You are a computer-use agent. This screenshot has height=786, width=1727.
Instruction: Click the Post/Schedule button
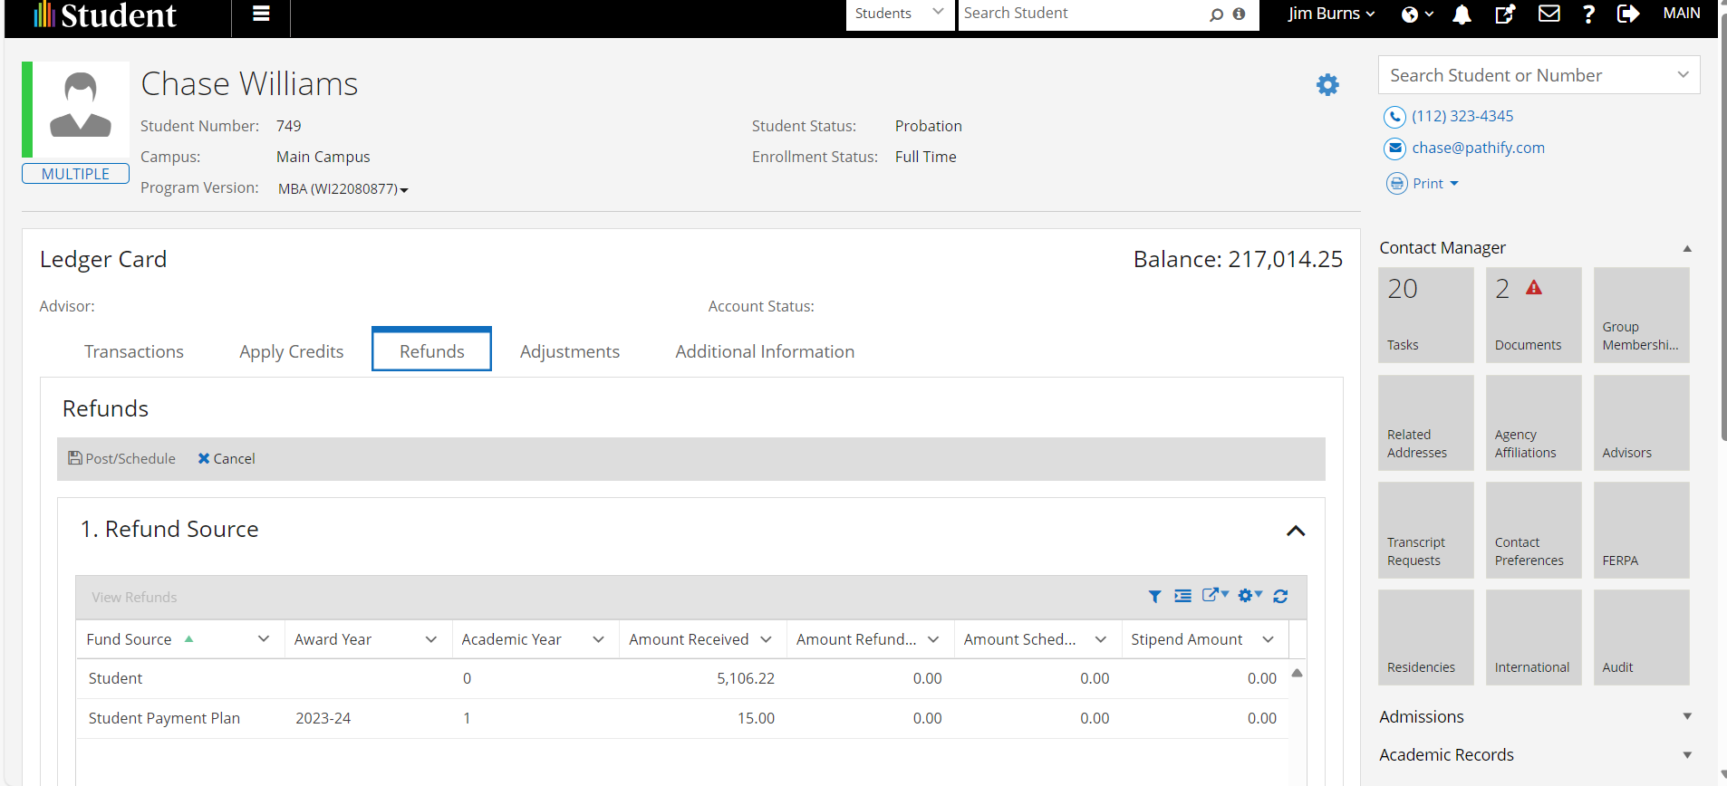coord(122,459)
